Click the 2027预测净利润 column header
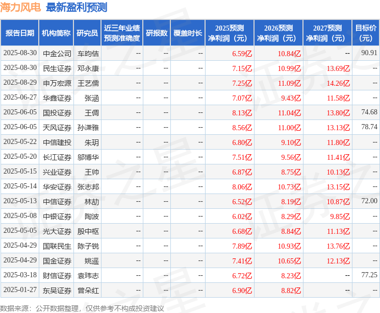Viewport: 380px width, 313px height. pos(327,33)
